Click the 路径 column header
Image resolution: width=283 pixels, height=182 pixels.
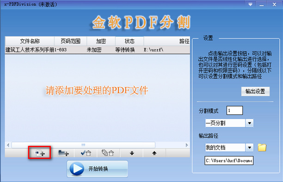pos(167,41)
